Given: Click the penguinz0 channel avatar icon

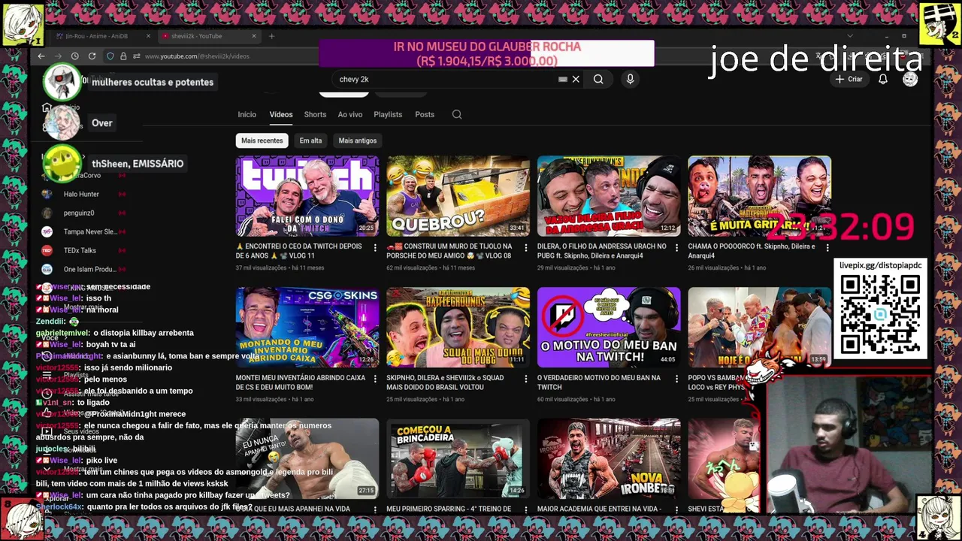Looking at the screenshot, I should coord(47,213).
